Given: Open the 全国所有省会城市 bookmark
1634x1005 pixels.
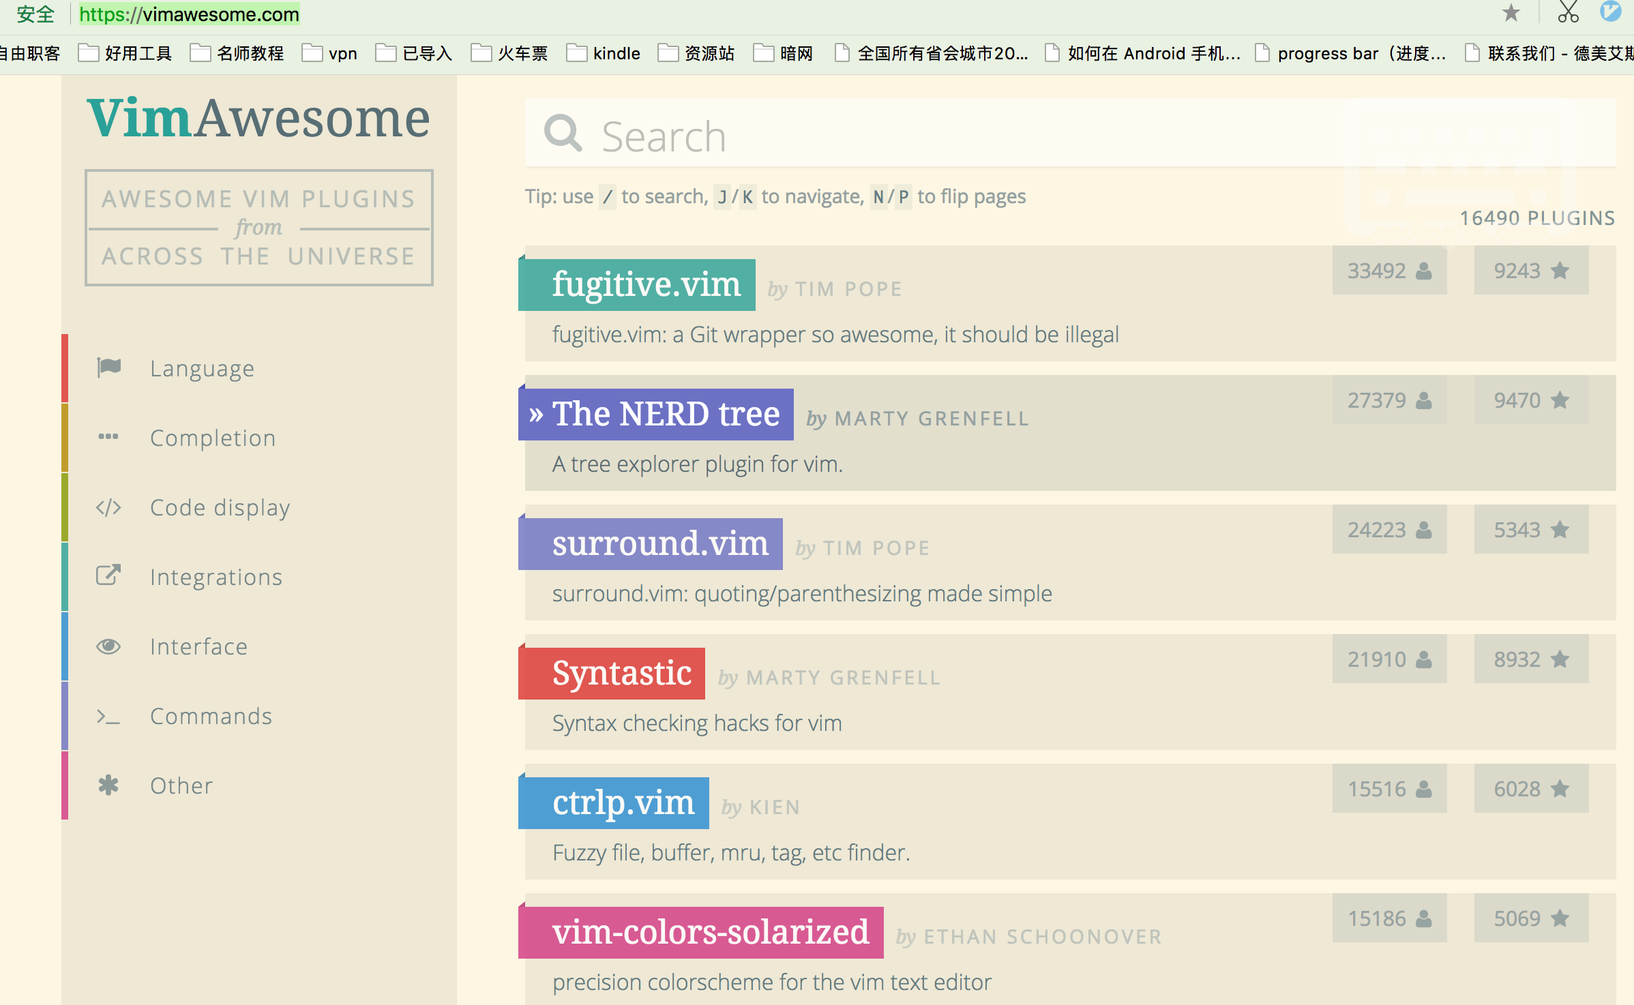Looking at the screenshot, I should pos(932,53).
